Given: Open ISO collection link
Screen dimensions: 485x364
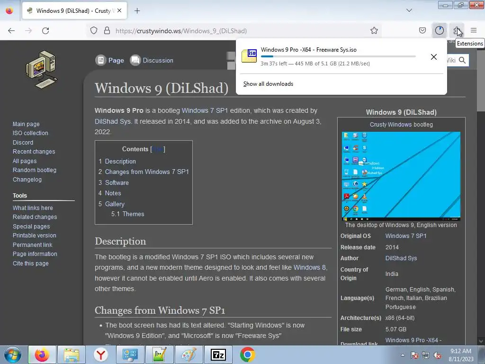Looking at the screenshot, I should pos(30,133).
